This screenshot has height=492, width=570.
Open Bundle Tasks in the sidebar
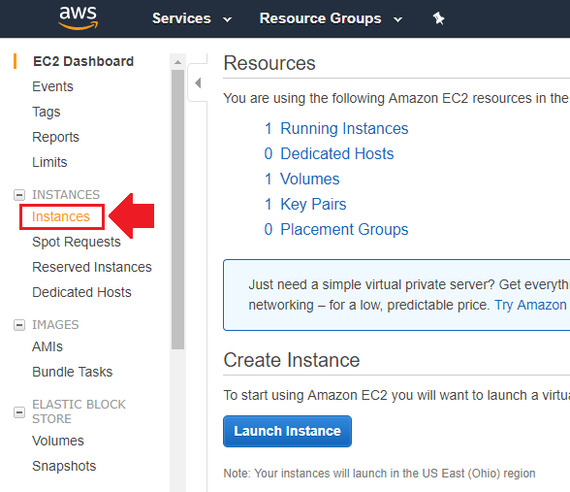(73, 372)
